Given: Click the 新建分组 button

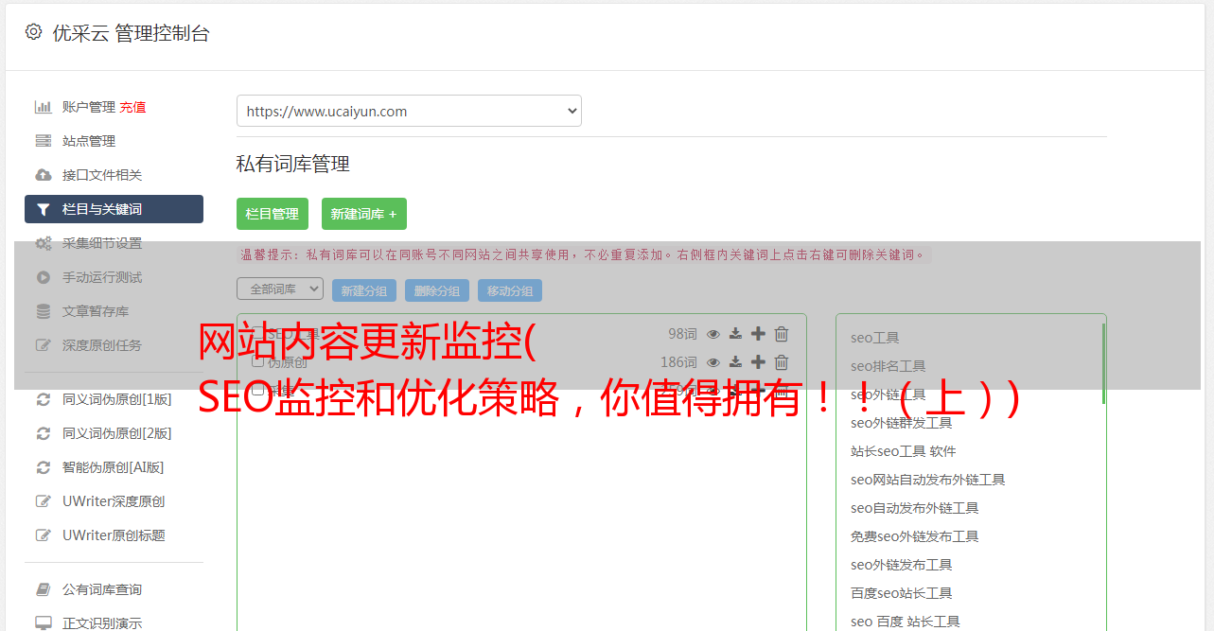Looking at the screenshot, I should coord(364,290).
